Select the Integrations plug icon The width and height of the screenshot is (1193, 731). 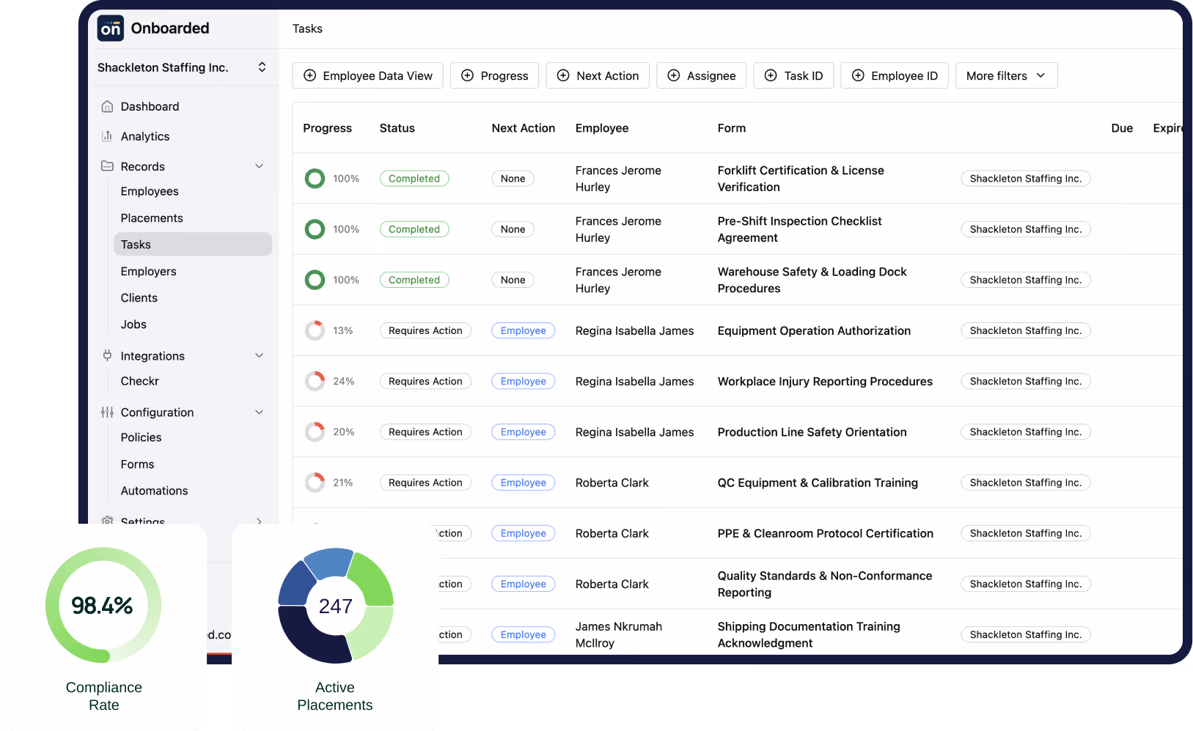click(x=106, y=356)
